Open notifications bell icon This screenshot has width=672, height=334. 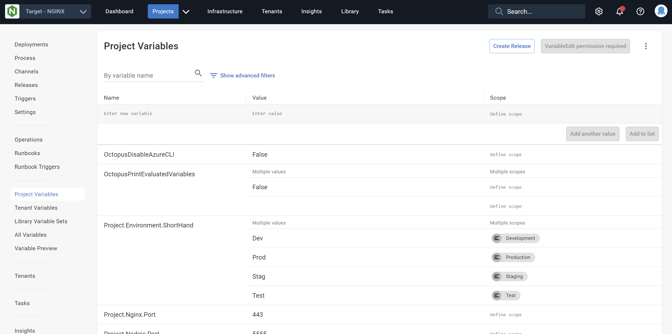tap(619, 11)
